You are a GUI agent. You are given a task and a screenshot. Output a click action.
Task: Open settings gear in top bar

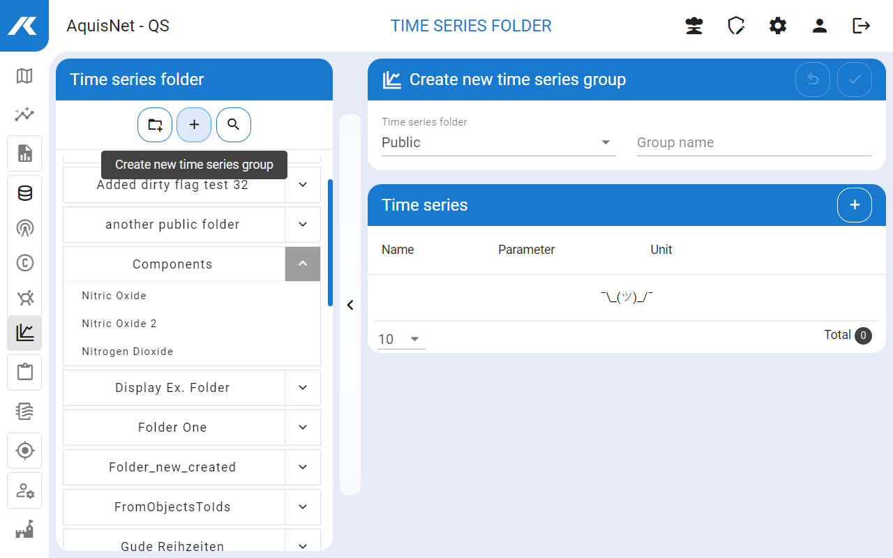778,26
